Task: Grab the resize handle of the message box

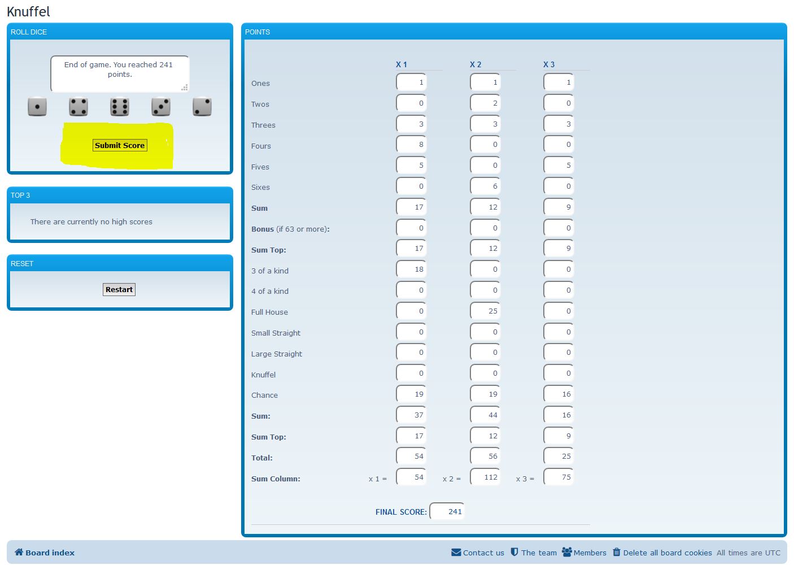Action: coord(185,88)
